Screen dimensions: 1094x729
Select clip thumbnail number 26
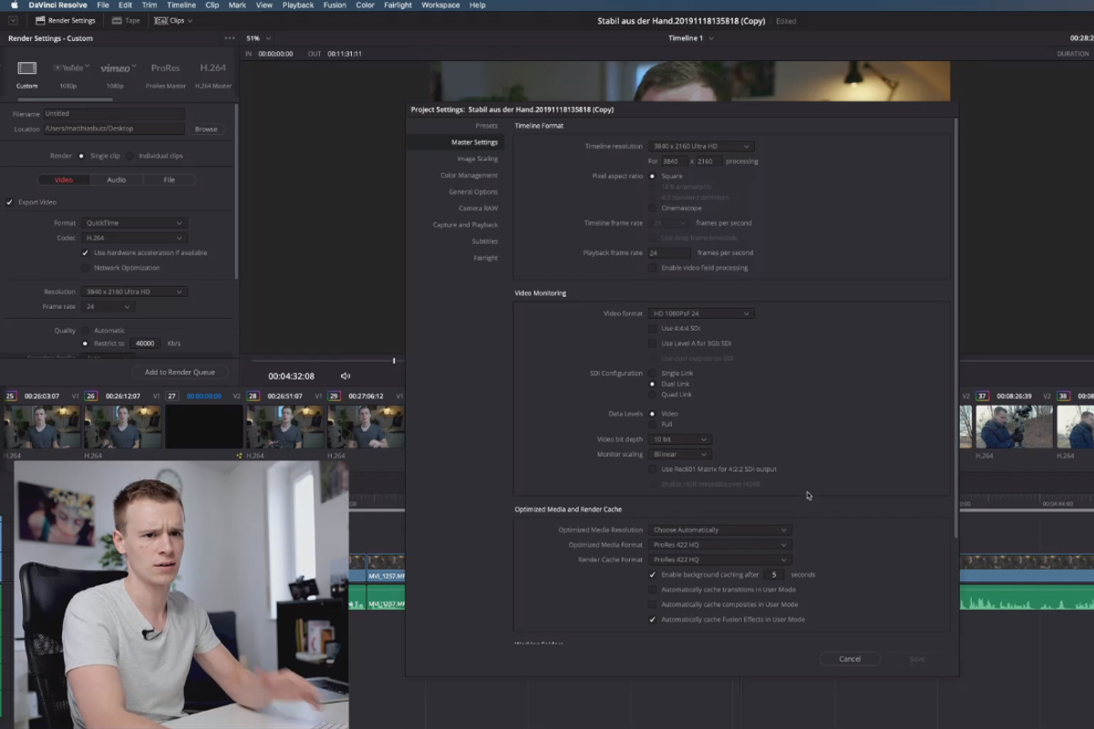[123, 426]
